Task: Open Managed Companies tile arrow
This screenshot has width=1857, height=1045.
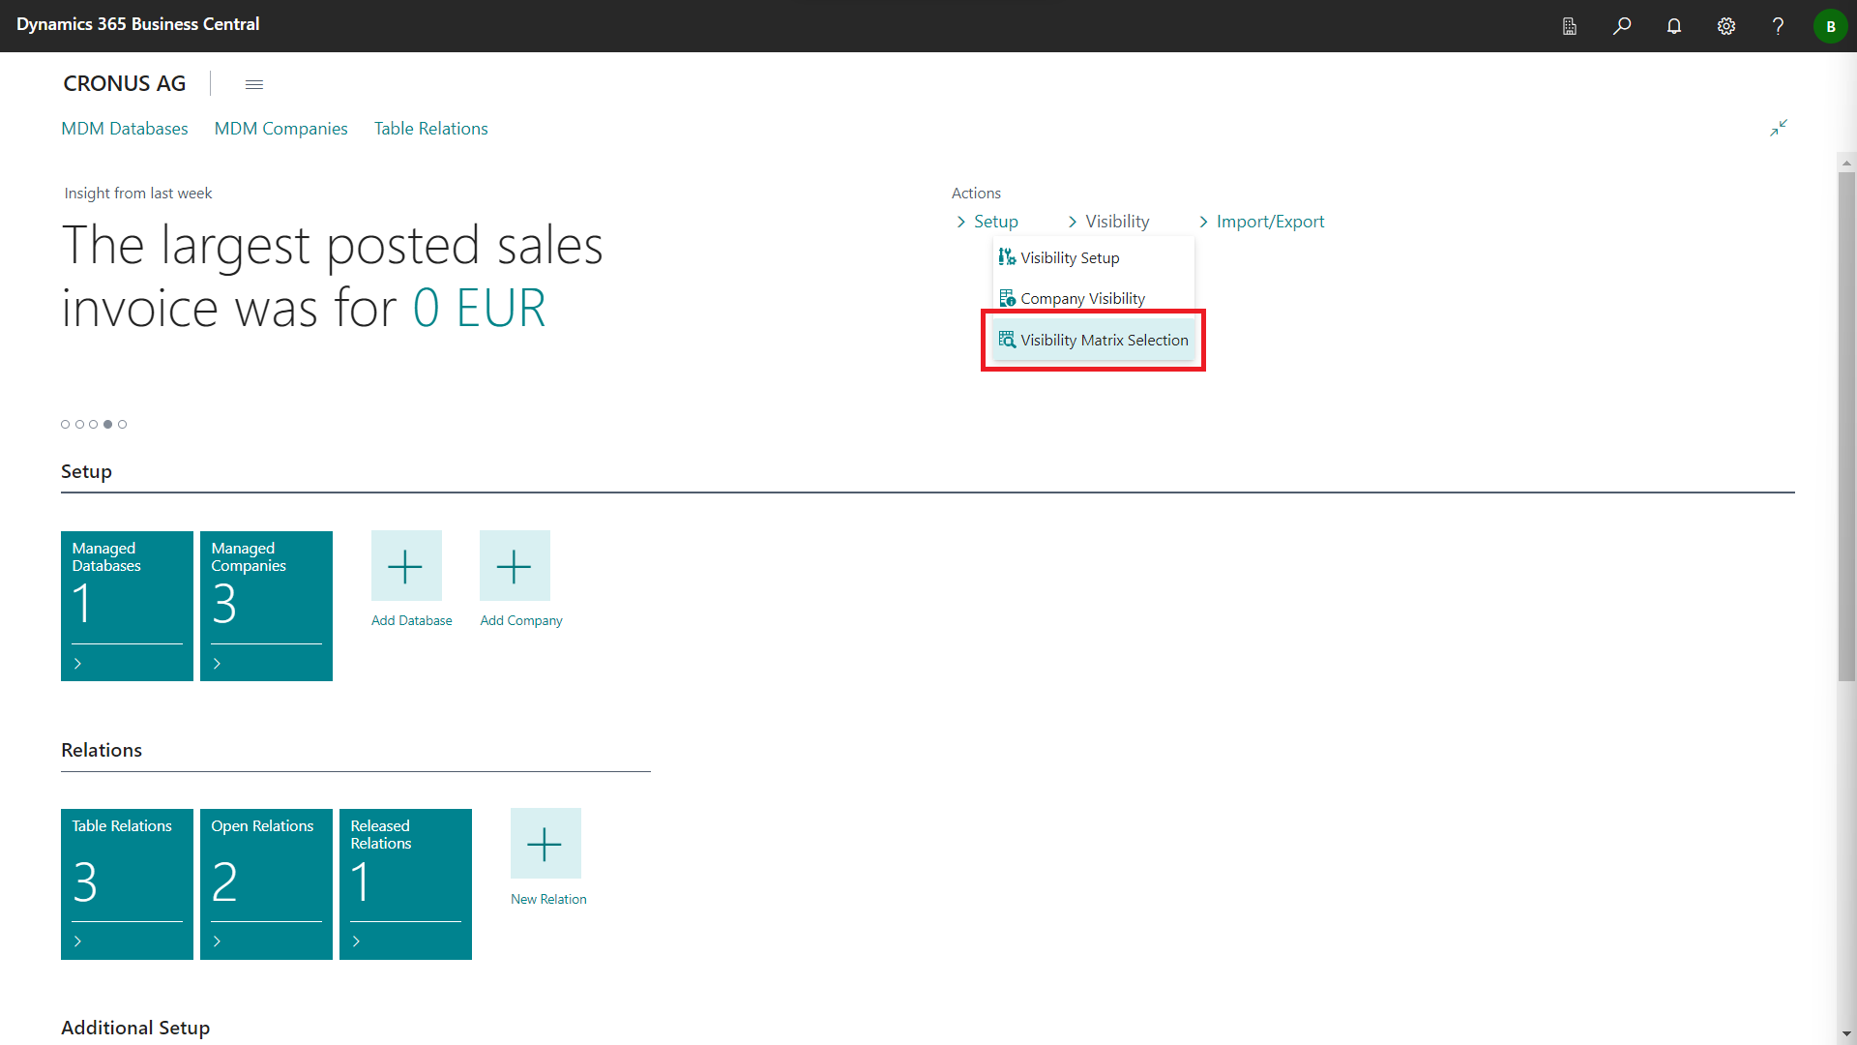Action: click(x=218, y=664)
